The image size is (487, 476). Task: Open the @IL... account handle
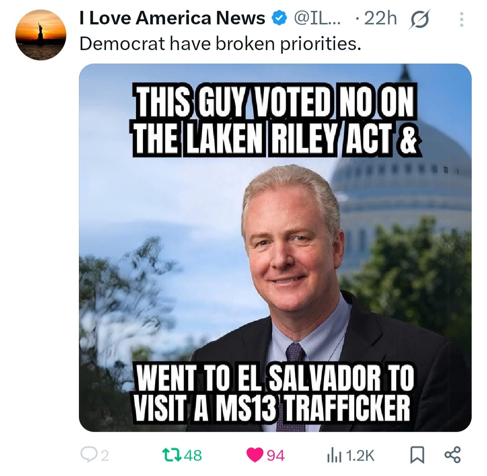click(317, 18)
